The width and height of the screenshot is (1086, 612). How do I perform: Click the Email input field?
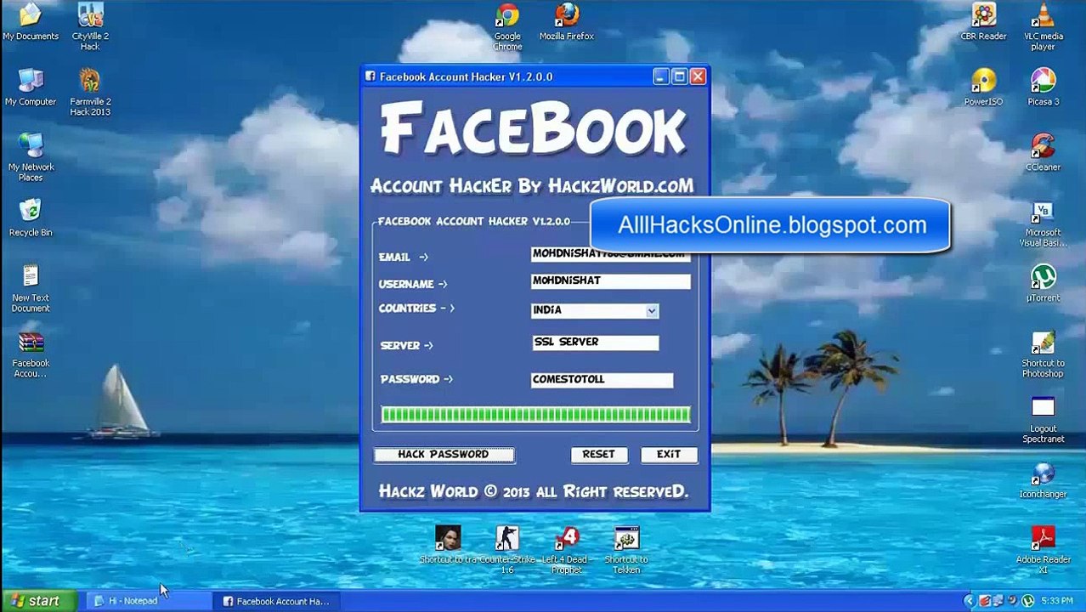point(611,254)
